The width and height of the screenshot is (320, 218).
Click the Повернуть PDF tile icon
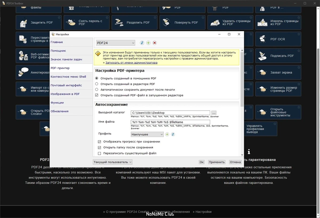coord(167,23)
